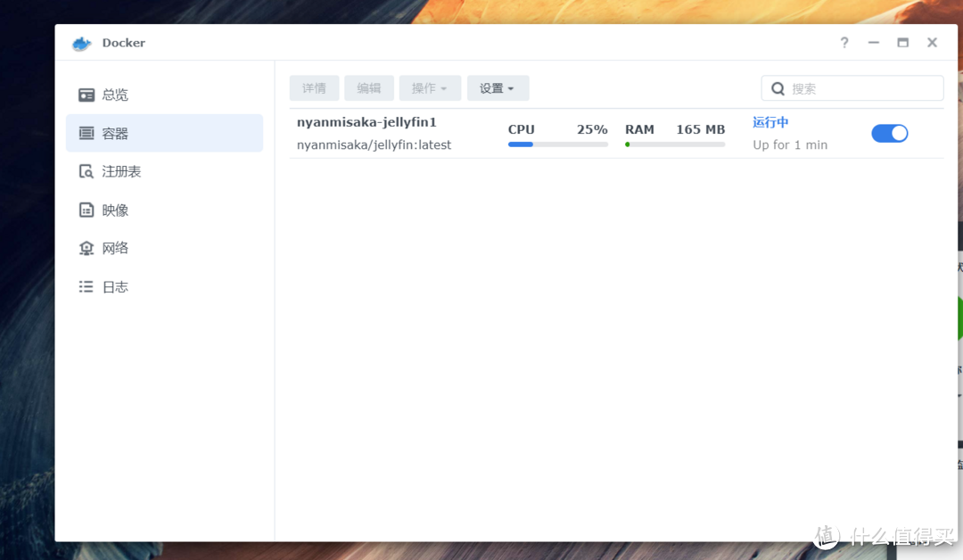Screen dimensions: 963x560
Task: Click the Docker window title text
Action: [123, 43]
